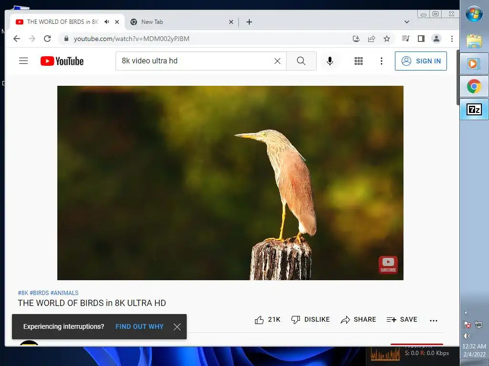Mute the tab via speaker icon

click(107, 22)
